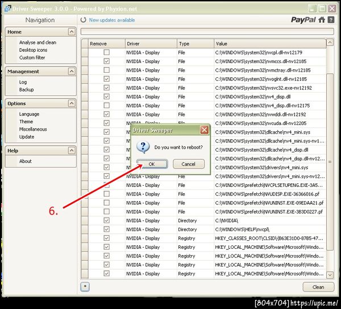Click the vertical scrollbar thumb
Screen dimensions: 341x309
(x=330, y=162)
